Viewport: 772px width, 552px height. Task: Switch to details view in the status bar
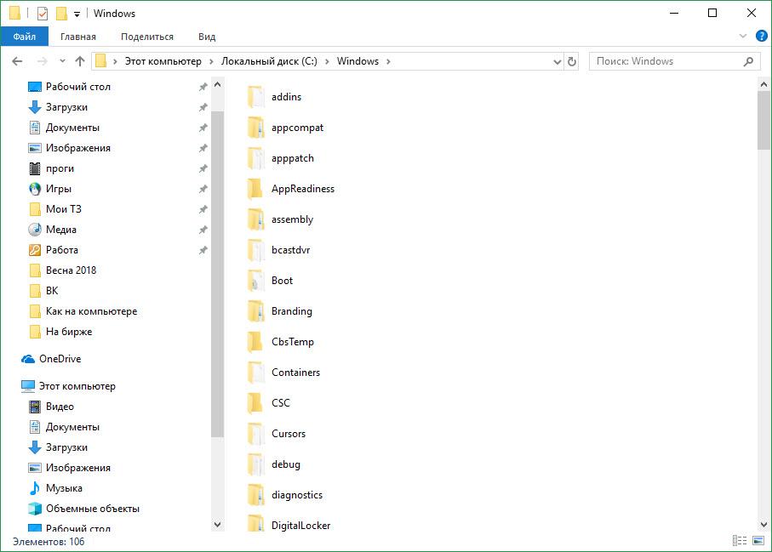(x=738, y=541)
